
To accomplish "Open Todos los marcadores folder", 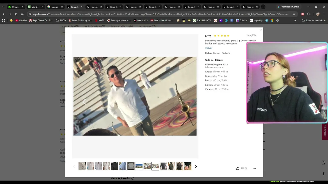I will click(x=314, y=20).
